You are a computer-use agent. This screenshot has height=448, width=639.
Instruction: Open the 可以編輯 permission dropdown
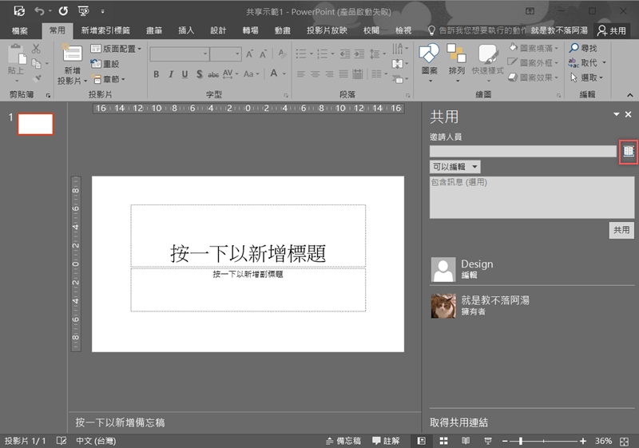coord(455,167)
